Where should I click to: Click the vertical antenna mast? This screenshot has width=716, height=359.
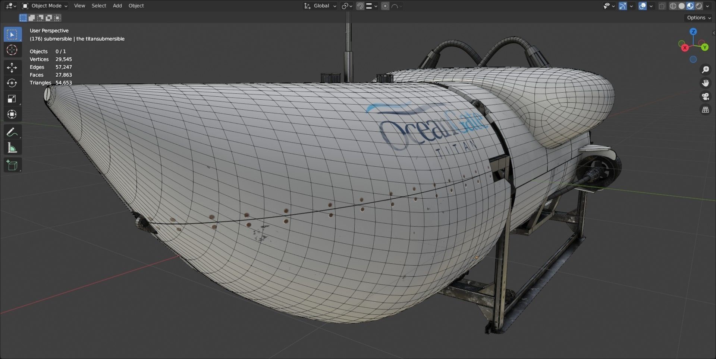click(348, 47)
